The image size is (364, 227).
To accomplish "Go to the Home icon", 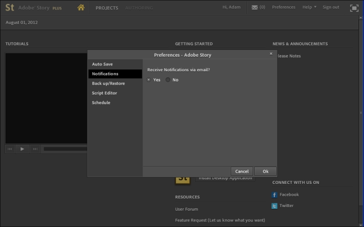I will [81, 8].
